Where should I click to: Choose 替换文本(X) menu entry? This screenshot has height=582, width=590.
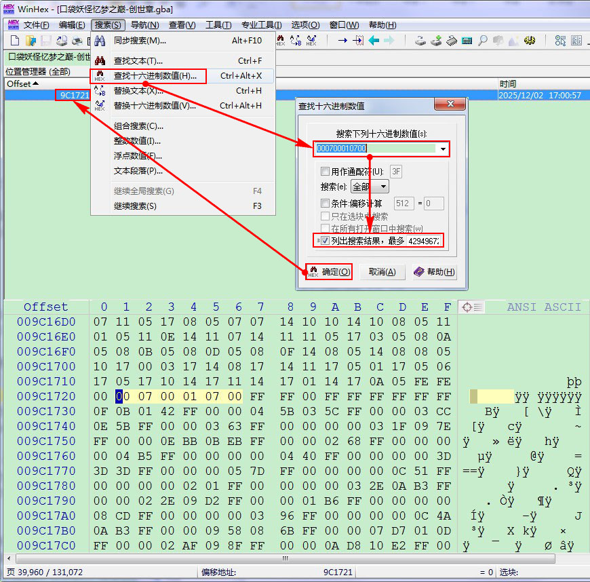pos(183,91)
